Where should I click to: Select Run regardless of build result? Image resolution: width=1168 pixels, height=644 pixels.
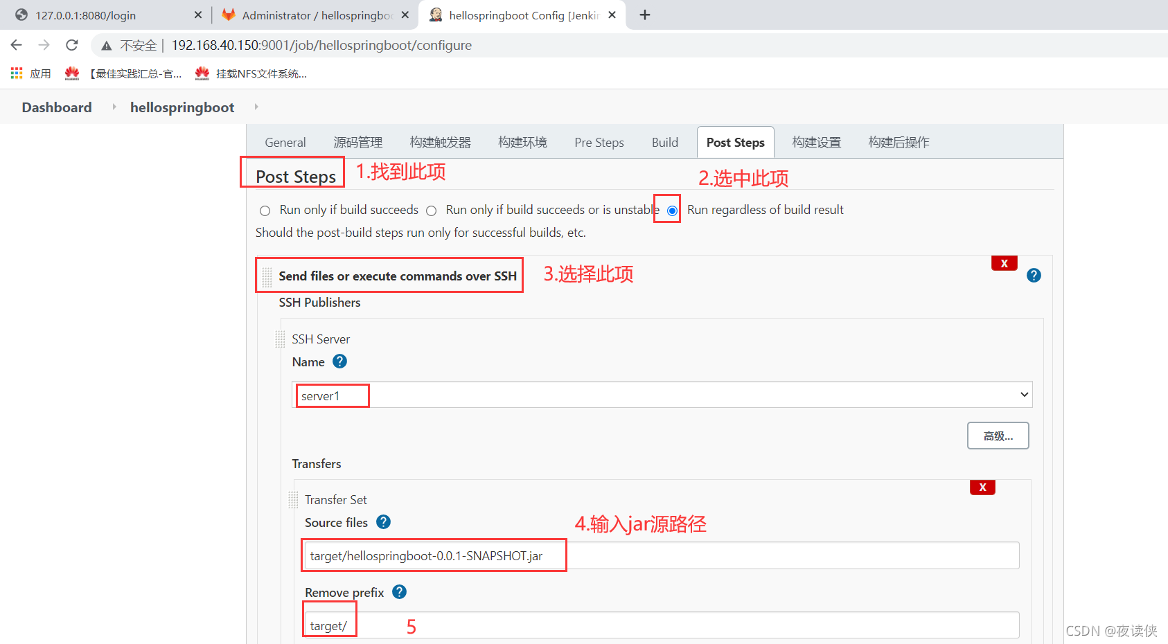pos(672,211)
